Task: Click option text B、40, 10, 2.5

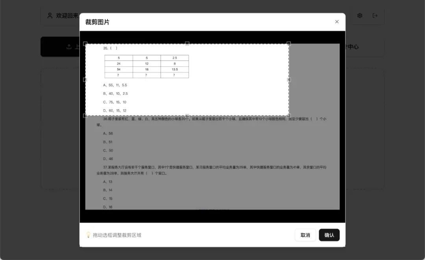Action: 115,93
